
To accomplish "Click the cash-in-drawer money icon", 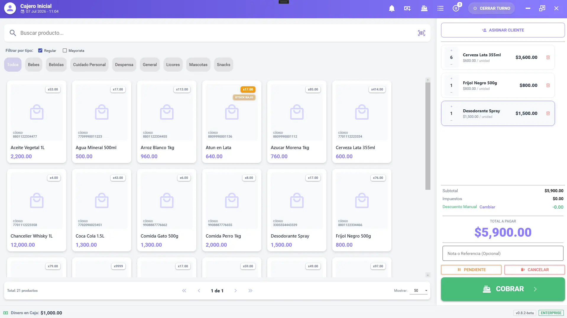I will pos(6,313).
